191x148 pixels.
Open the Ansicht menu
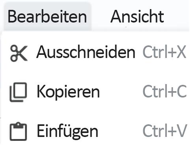click(x=137, y=17)
